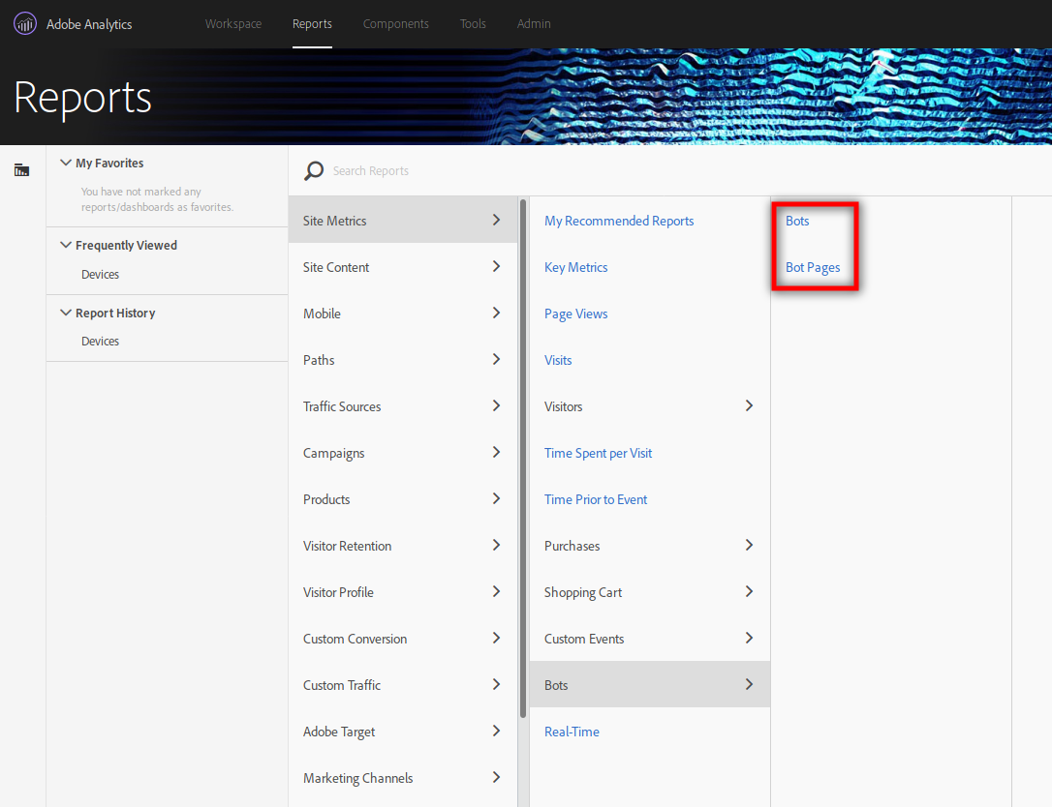The height and width of the screenshot is (807, 1052).
Task: Open Devices under Frequently Viewed
Action: 100,274
